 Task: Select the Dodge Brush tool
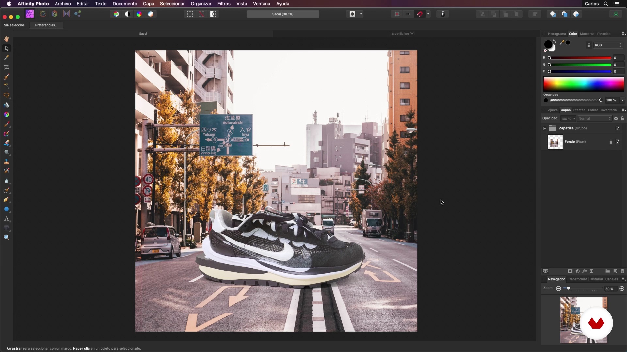click(x=7, y=152)
